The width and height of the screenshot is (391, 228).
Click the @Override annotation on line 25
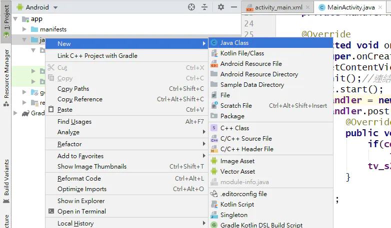tap(326, 34)
